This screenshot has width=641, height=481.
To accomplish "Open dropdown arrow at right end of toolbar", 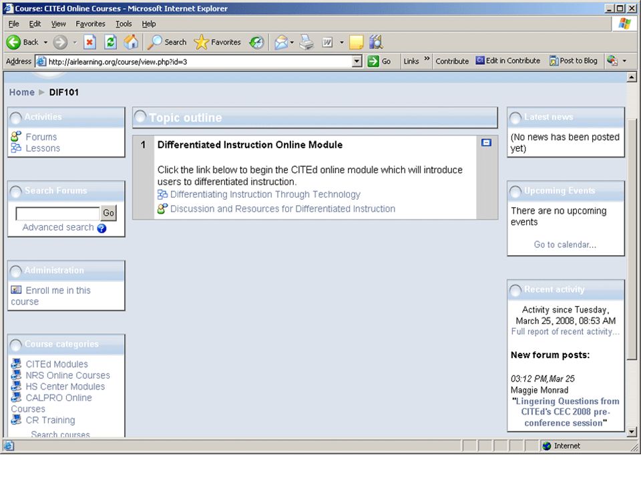I will [625, 61].
